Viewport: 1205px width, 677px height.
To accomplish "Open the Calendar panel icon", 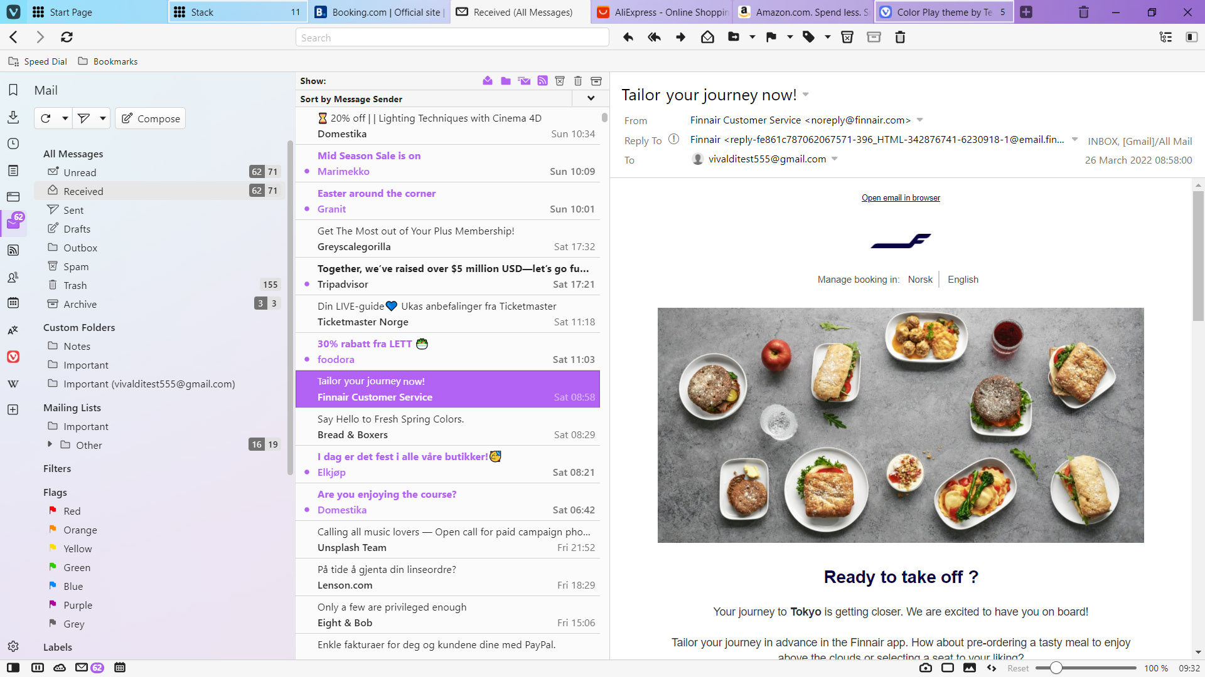I will (13, 303).
